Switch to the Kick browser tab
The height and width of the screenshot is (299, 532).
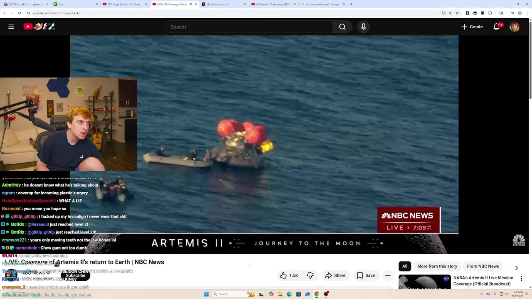[x=75, y=4]
